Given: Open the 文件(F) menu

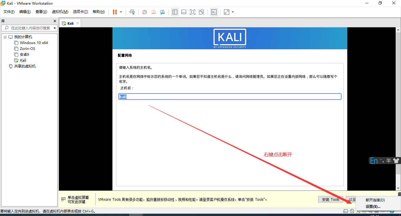Looking at the screenshot, I should pyautogui.click(x=9, y=12).
